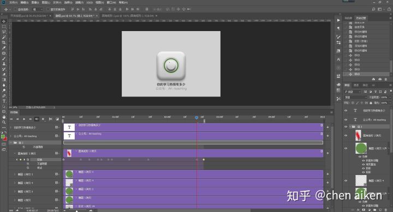Select the Zoom tool
The image size is (393, 212).
4,122
